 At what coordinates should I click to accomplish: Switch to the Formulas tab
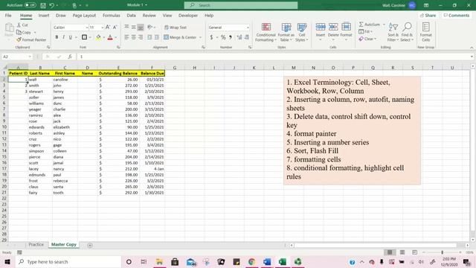point(111,15)
